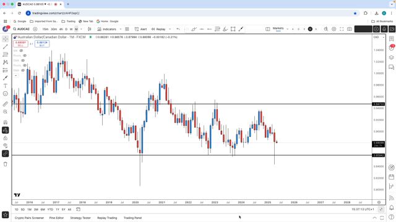The width and height of the screenshot is (396, 222).
Task: Enter fullscreen mode icon
Action: [x=342, y=29]
